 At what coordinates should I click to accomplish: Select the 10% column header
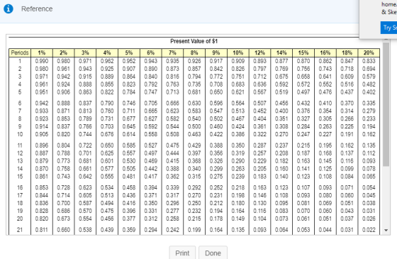tap(238, 53)
